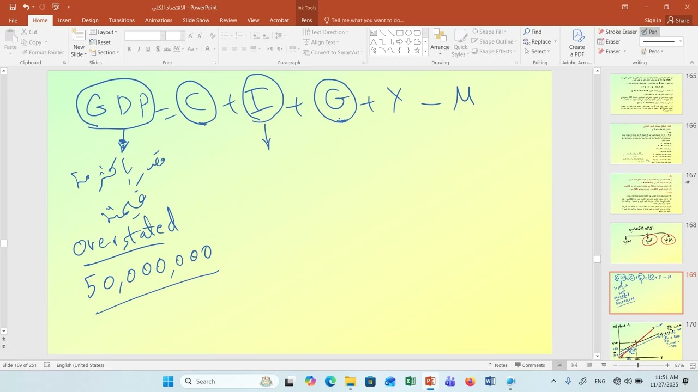Switch to the Pens tab
Viewport: 698px width, 392px height.
click(306, 20)
